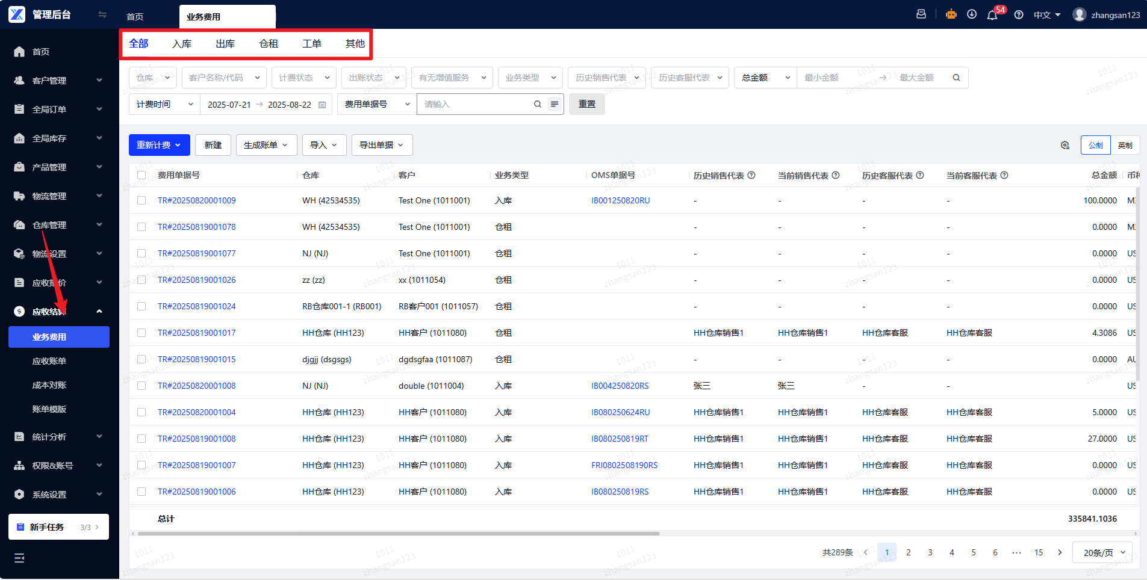Viewport: 1147px width, 580px height.
Task: Click the search icon in amount range filter
Action: [956, 78]
